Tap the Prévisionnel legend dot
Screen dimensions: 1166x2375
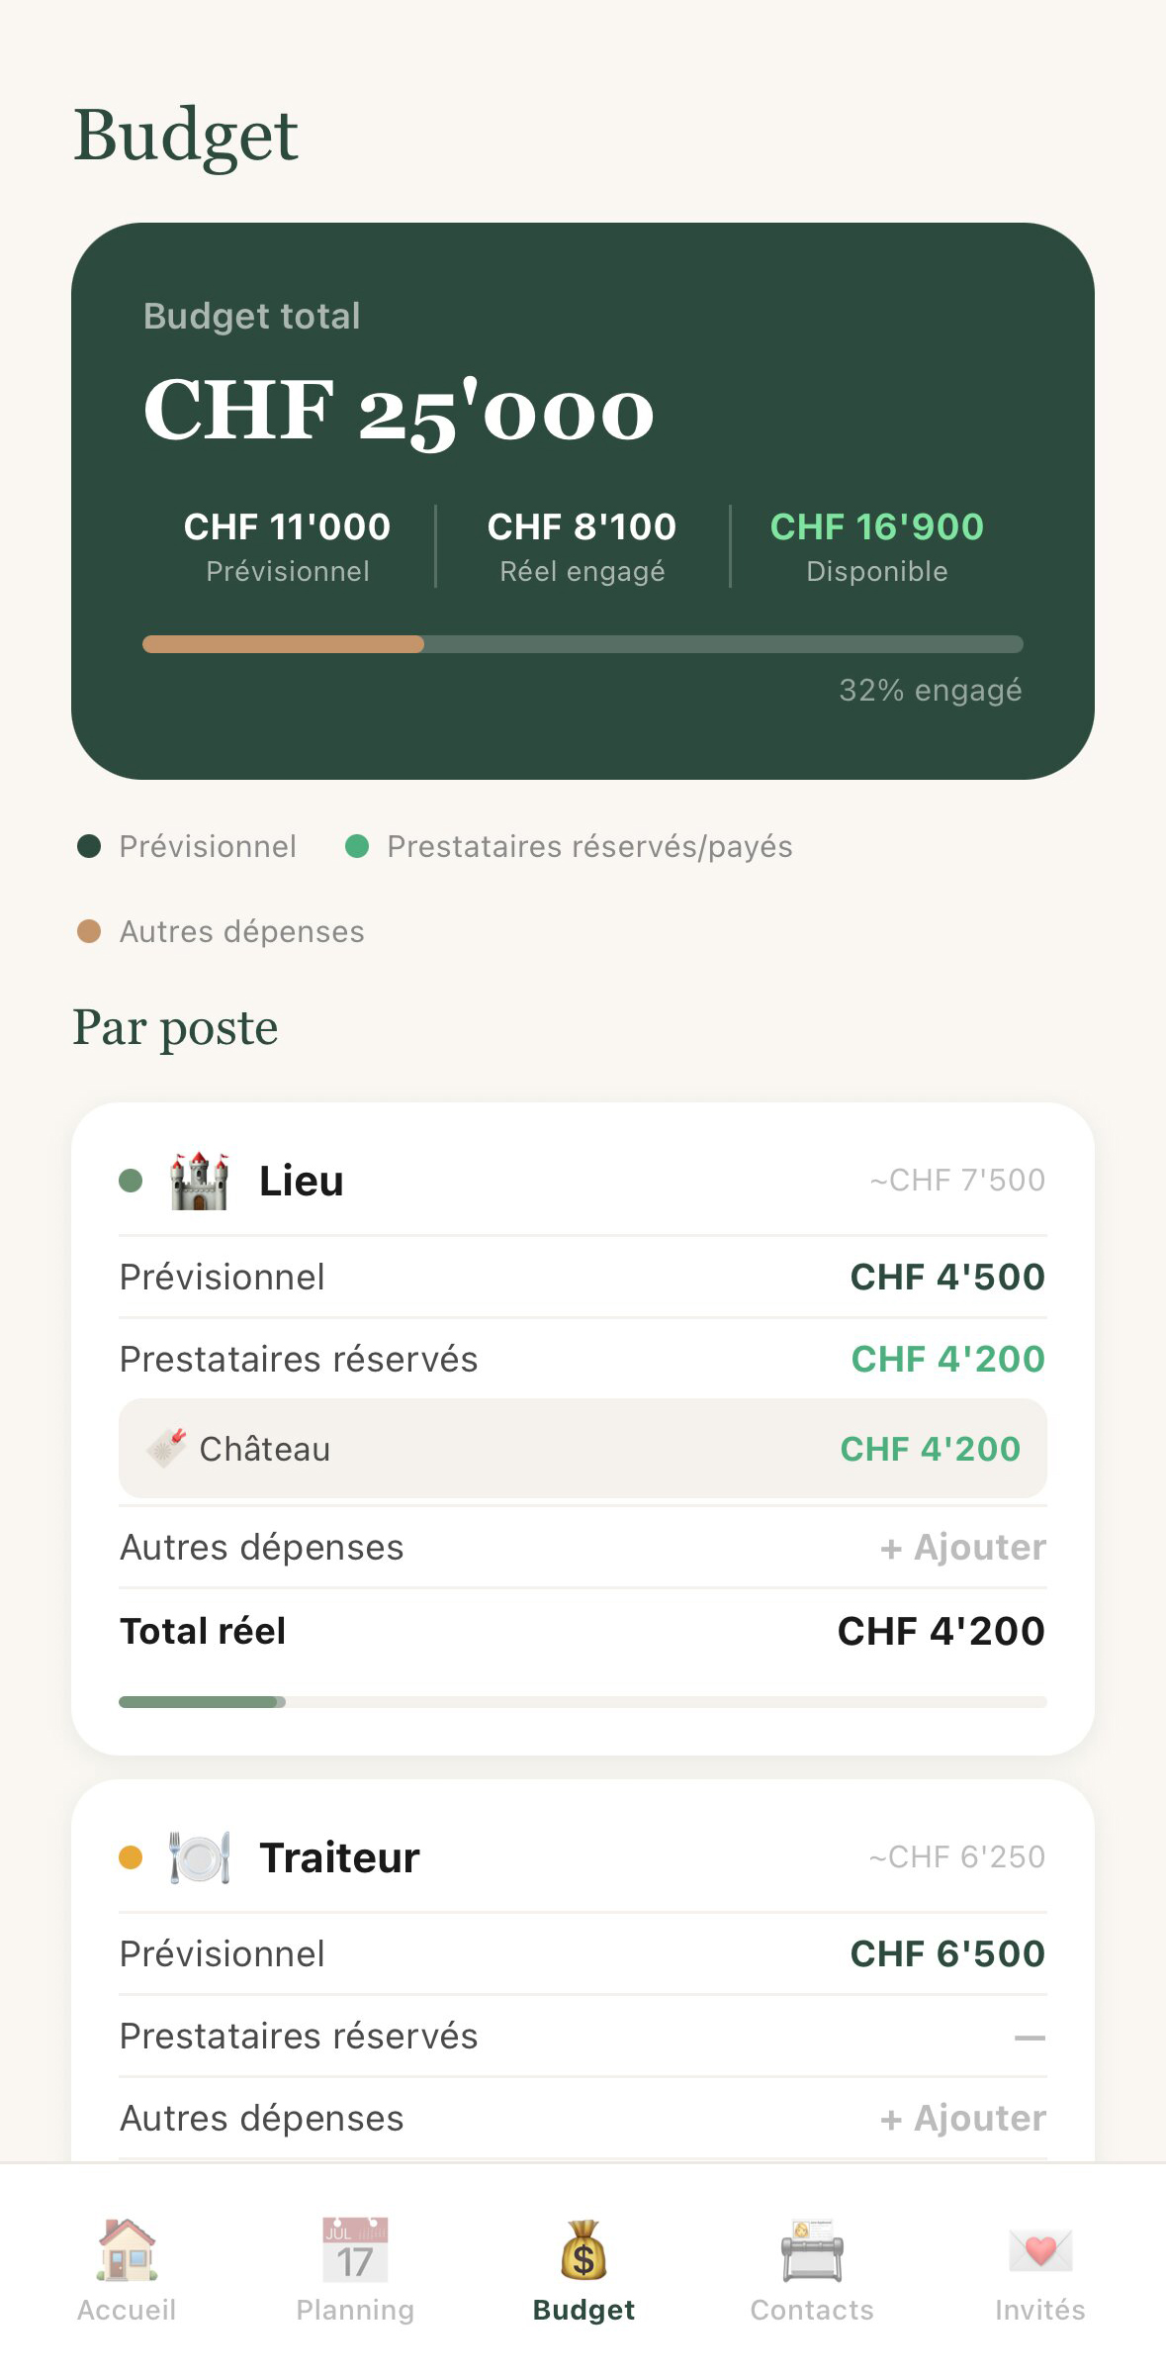[x=89, y=846]
